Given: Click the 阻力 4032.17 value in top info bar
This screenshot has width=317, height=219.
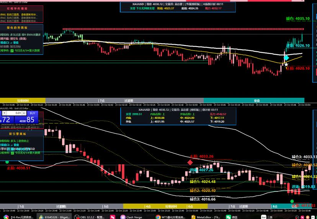Looking at the screenshot, I should [x=213, y=8].
